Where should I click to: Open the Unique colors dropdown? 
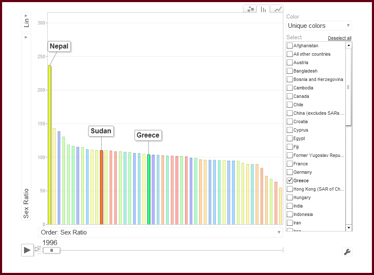coord(318,25)
